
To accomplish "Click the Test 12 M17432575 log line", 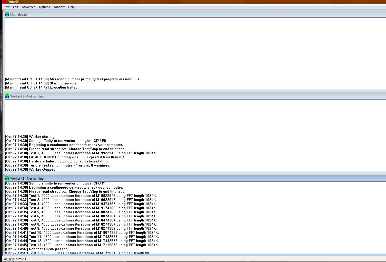I will point(82,241).
